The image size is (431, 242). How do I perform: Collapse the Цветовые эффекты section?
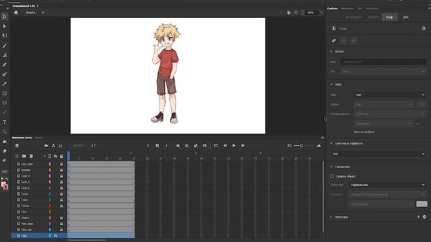tap(331, 143)
